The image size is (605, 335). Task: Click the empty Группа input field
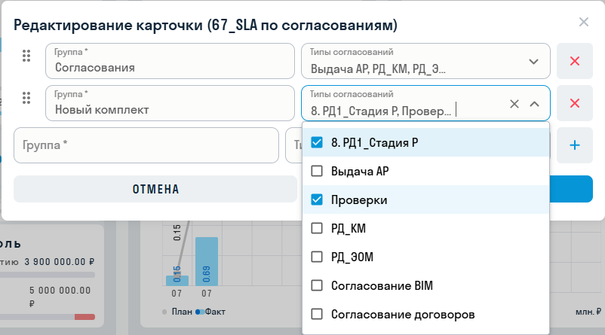tap(146, 145)
